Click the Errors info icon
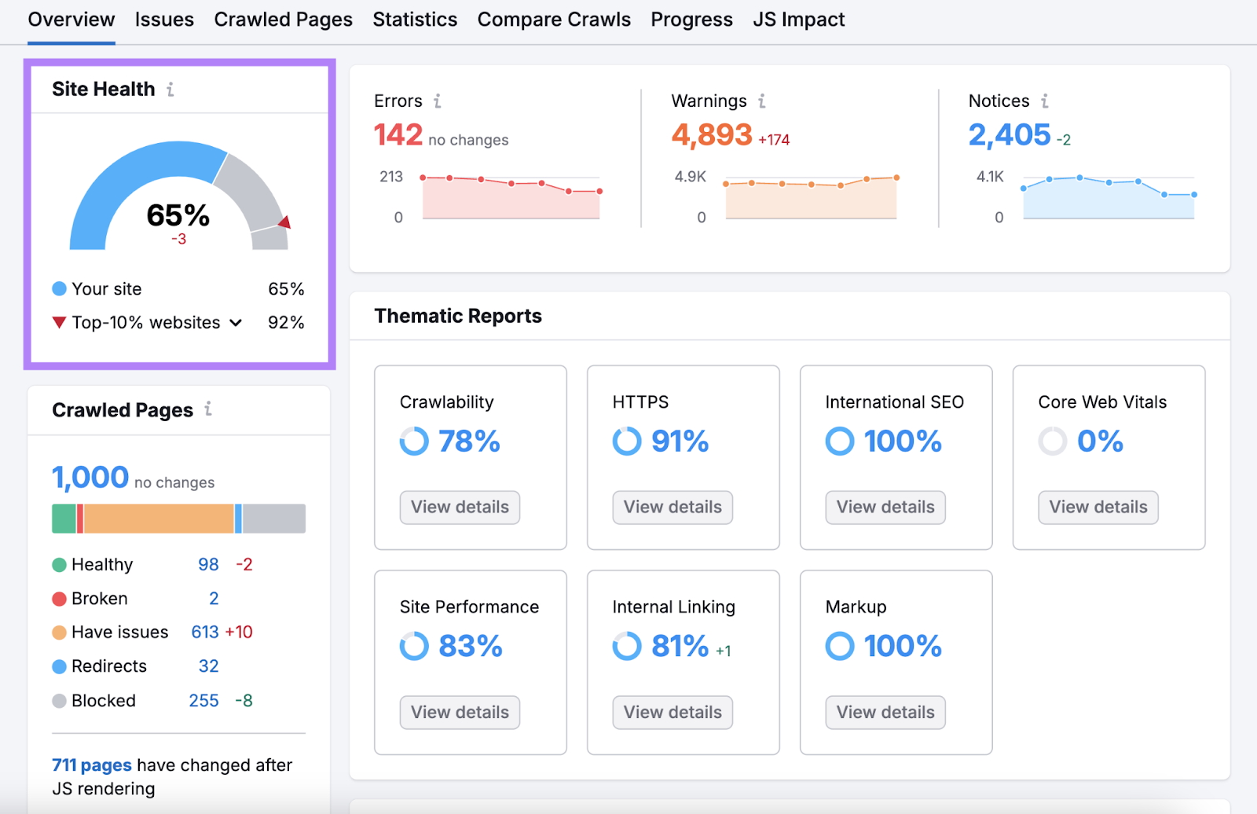Screen dimensions: 1257x814 pyautogui.click(x=438, y=101)
